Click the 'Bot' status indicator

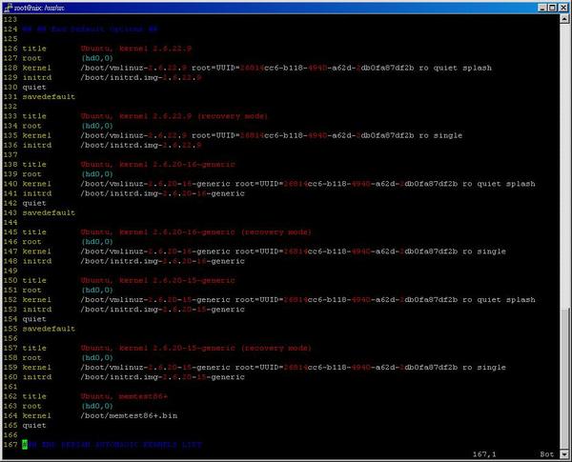(x=547, y=454)
